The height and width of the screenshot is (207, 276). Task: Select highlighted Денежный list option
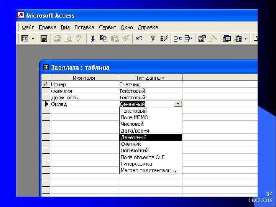(x=151, y=137)
